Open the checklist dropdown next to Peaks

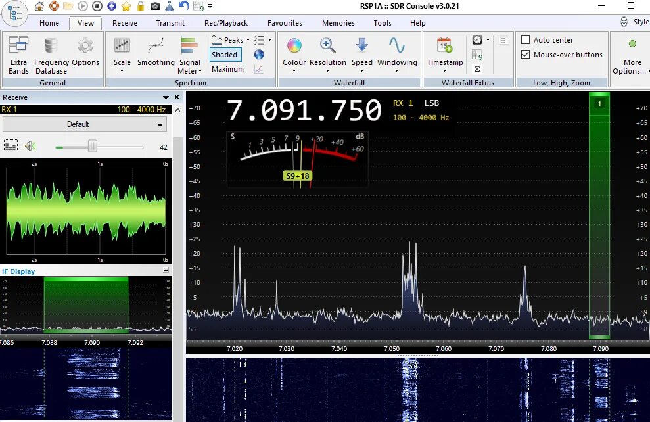263,40
